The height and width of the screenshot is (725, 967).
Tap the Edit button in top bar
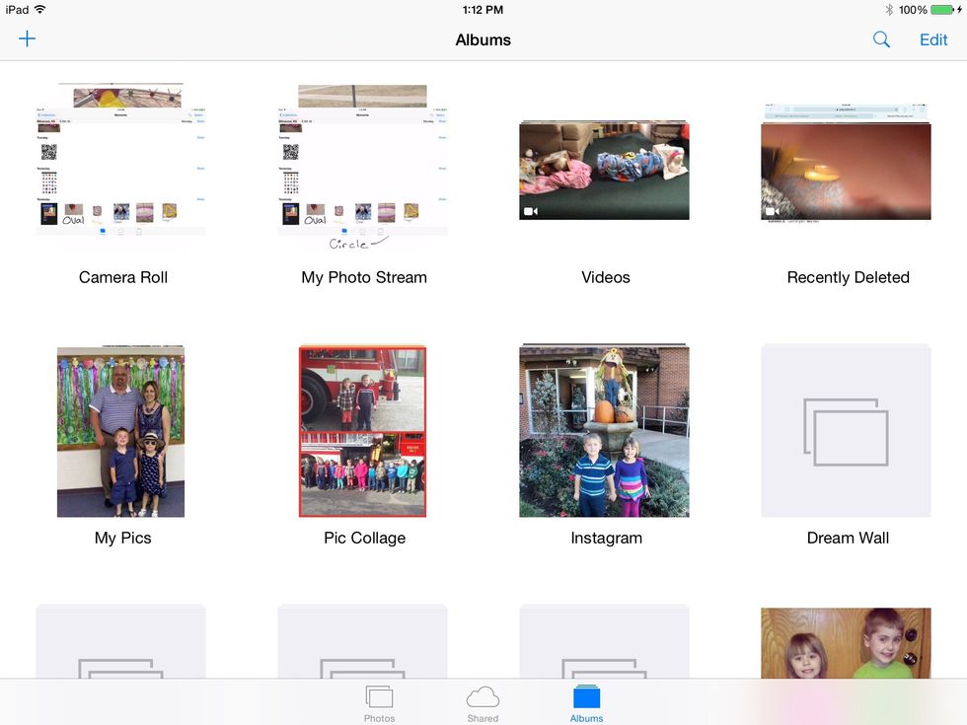[933, 40]
